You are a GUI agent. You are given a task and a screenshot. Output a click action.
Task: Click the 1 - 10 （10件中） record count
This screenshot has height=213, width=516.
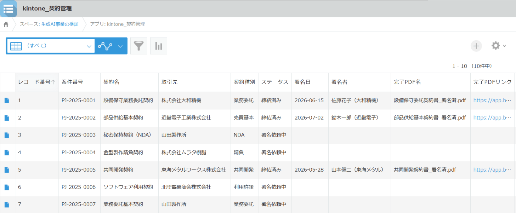[x=472, y=66]
